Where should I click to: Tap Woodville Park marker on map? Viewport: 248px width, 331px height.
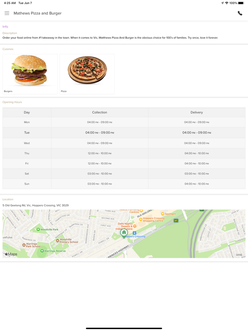point(38,229)
